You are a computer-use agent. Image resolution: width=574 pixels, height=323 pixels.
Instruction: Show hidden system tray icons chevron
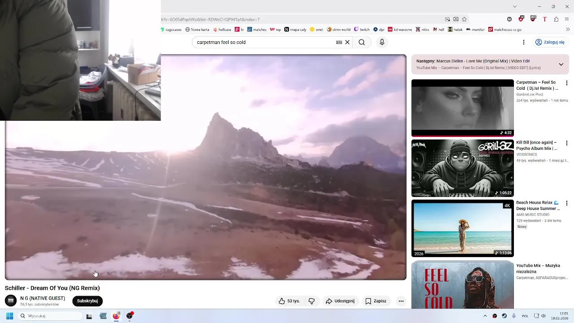pos(485,316)
